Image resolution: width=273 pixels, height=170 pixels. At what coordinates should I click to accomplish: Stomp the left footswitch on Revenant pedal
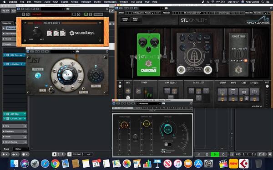(x=181, y=70)
